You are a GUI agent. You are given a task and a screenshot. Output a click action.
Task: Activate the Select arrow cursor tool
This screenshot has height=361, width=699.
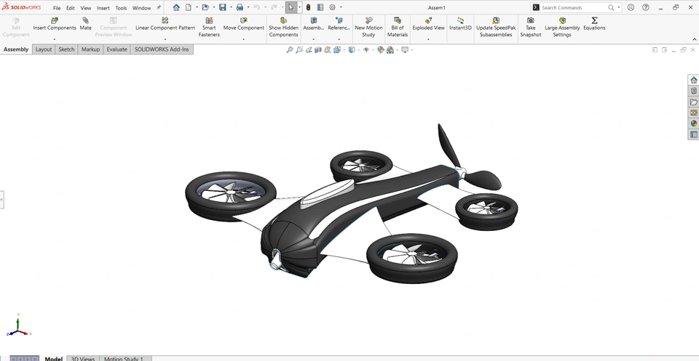(291, 7)
